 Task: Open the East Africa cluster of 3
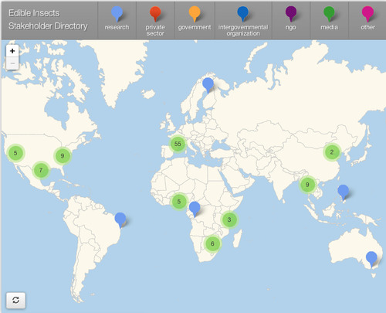coord(229,219)
